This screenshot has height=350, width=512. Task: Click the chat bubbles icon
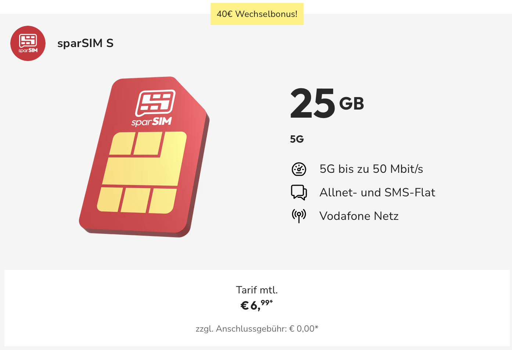(299, 192)
